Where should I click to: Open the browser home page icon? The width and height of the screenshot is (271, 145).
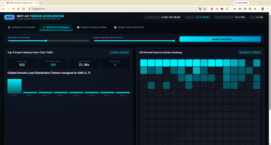click(x=19, y=9)
